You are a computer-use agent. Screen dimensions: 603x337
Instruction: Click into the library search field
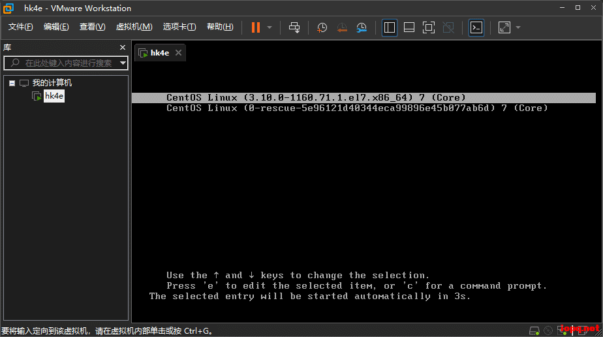click(x=65, y=63)
